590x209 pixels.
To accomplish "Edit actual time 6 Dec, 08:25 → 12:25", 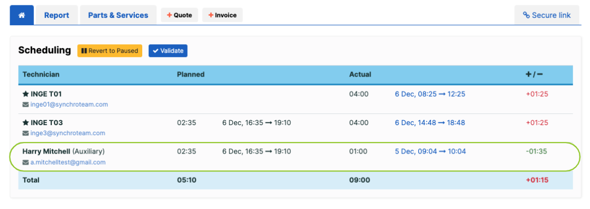I will tap(430, 94).
